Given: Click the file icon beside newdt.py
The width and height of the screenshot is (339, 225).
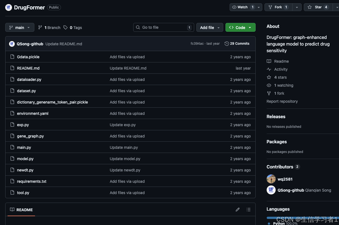Looking at the screenshot, I should click(x=12, y=170).
